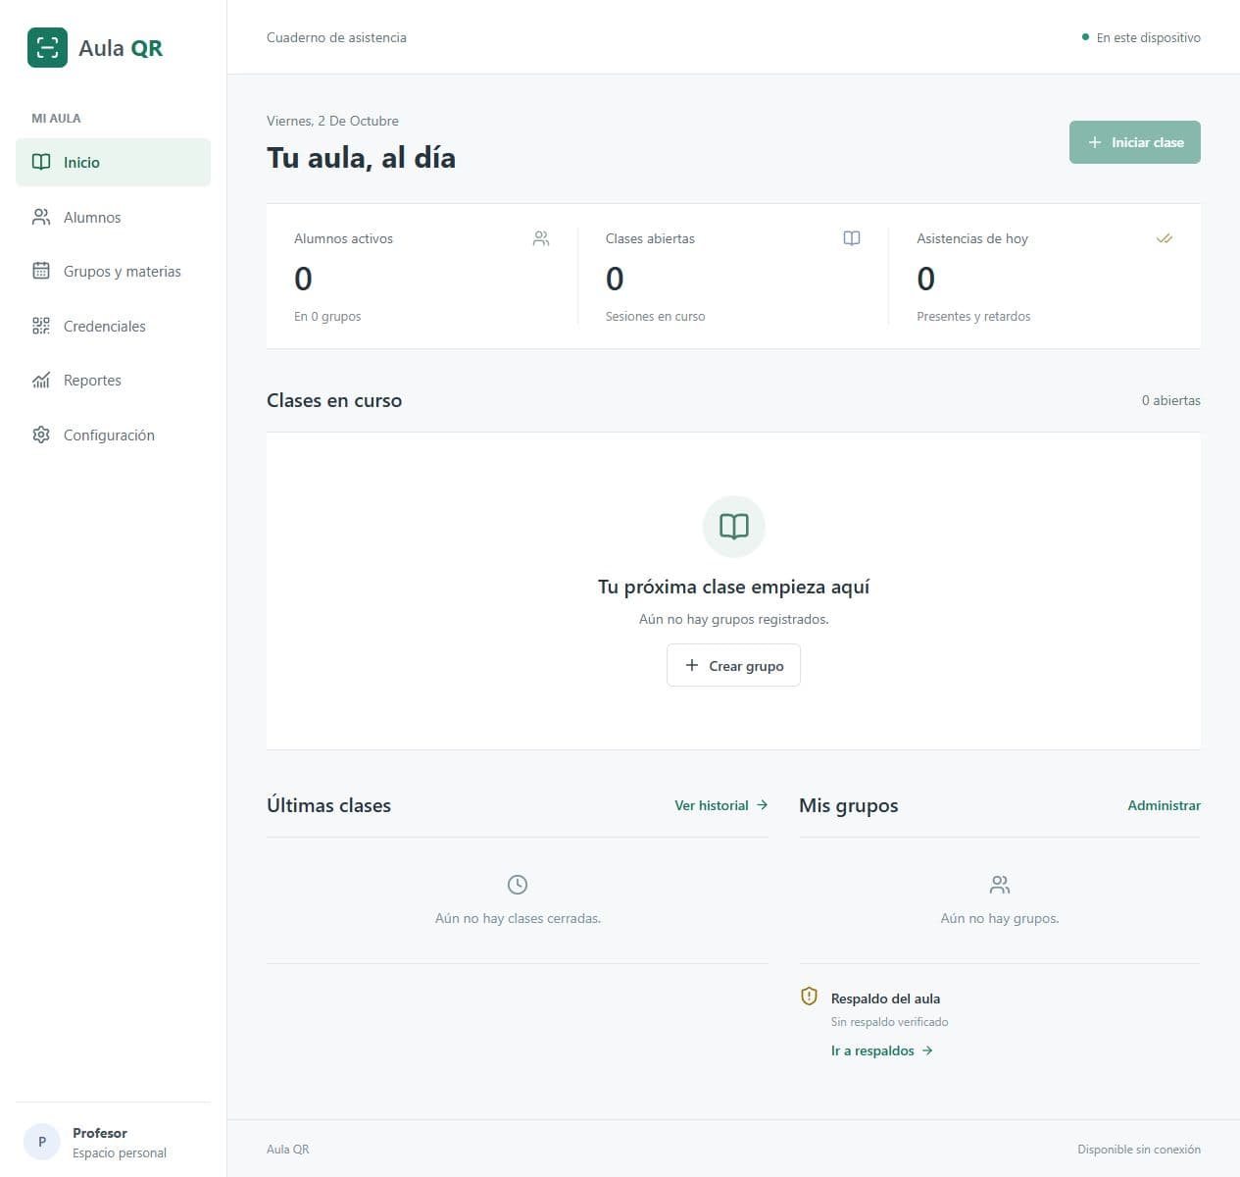The width and height of the screenshot is (1240, 1177).
Task: Click the people icon in Alumnos activos card
Action: (541, 238)
